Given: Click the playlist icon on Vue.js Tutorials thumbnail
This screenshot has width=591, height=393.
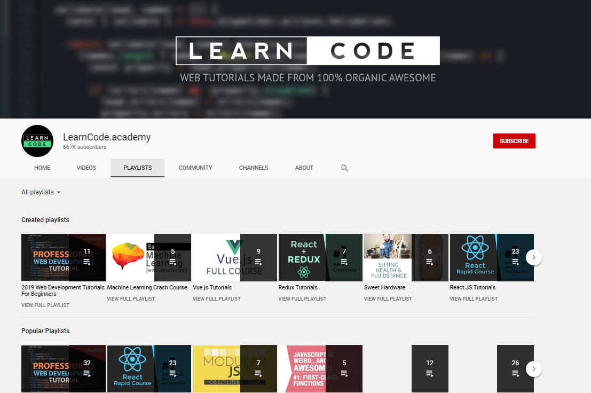Looking at the screenshot, I should pyautogui.click(x=258, y=262).
